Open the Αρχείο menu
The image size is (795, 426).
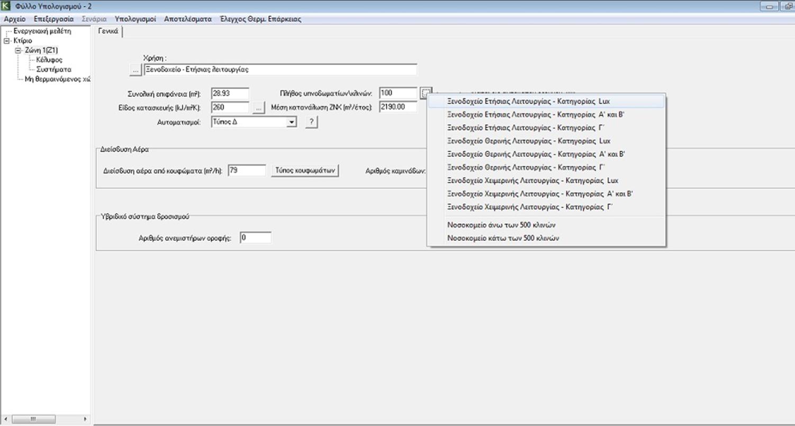(x=14, y=19)
